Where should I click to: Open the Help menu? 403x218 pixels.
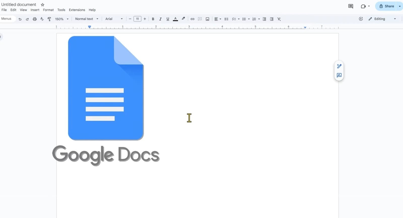(92, 10)
